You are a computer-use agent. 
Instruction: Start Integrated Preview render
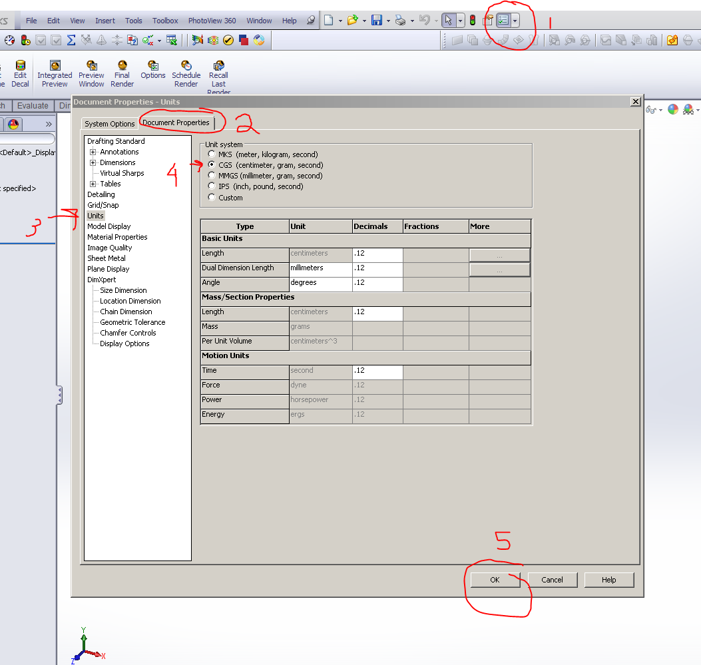click(55, 74)
